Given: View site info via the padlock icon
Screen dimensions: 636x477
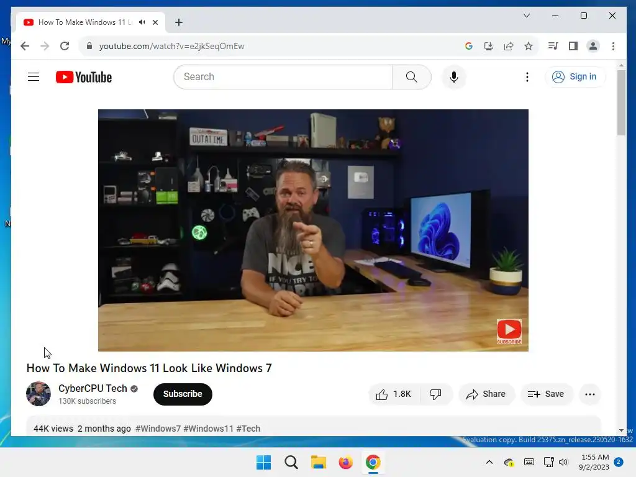Looking at the screenshot, I should click(x=89, y=46).
